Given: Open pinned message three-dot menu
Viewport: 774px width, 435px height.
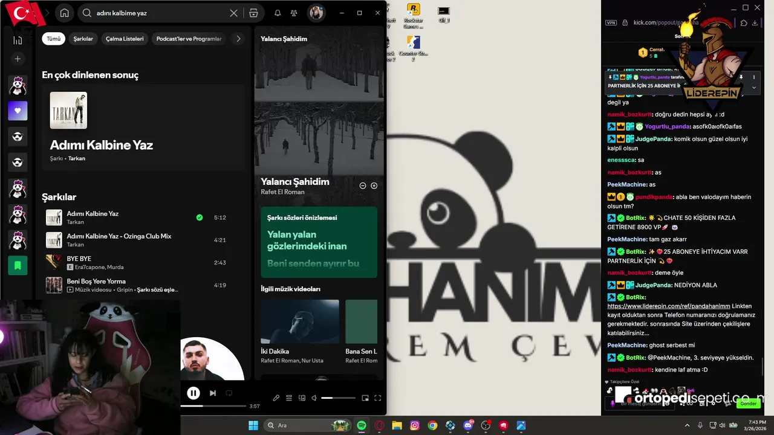Looking at the screenshot, I should coord(754,77).
